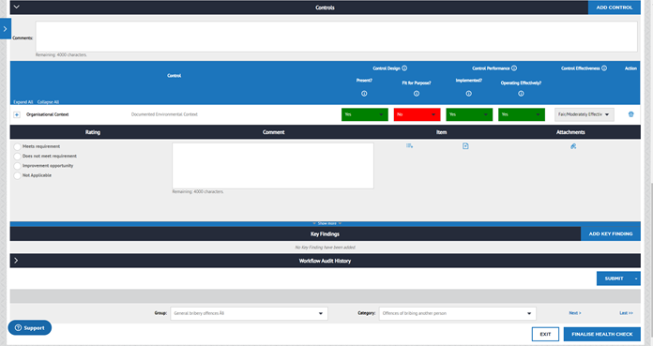
Task: Select Improvement opportunity rating
Action: (17, 166)
